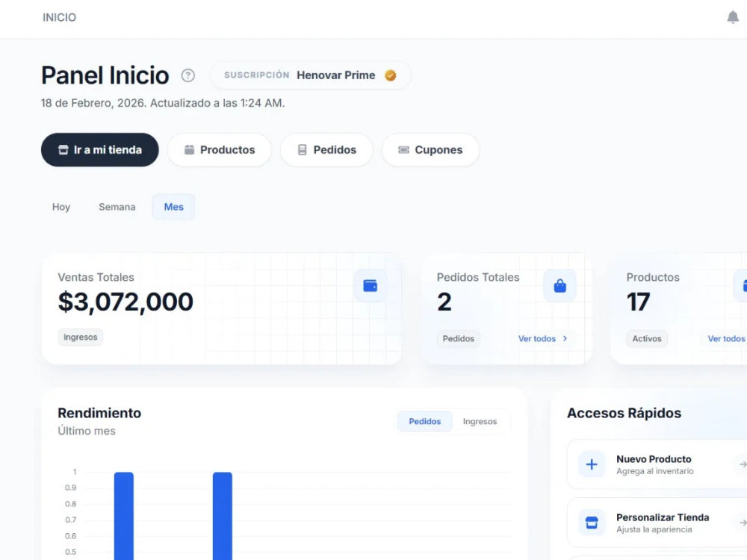Click the Activos tag in Productos card
Viewport: 747px width, 560px height.
(646, 338)
